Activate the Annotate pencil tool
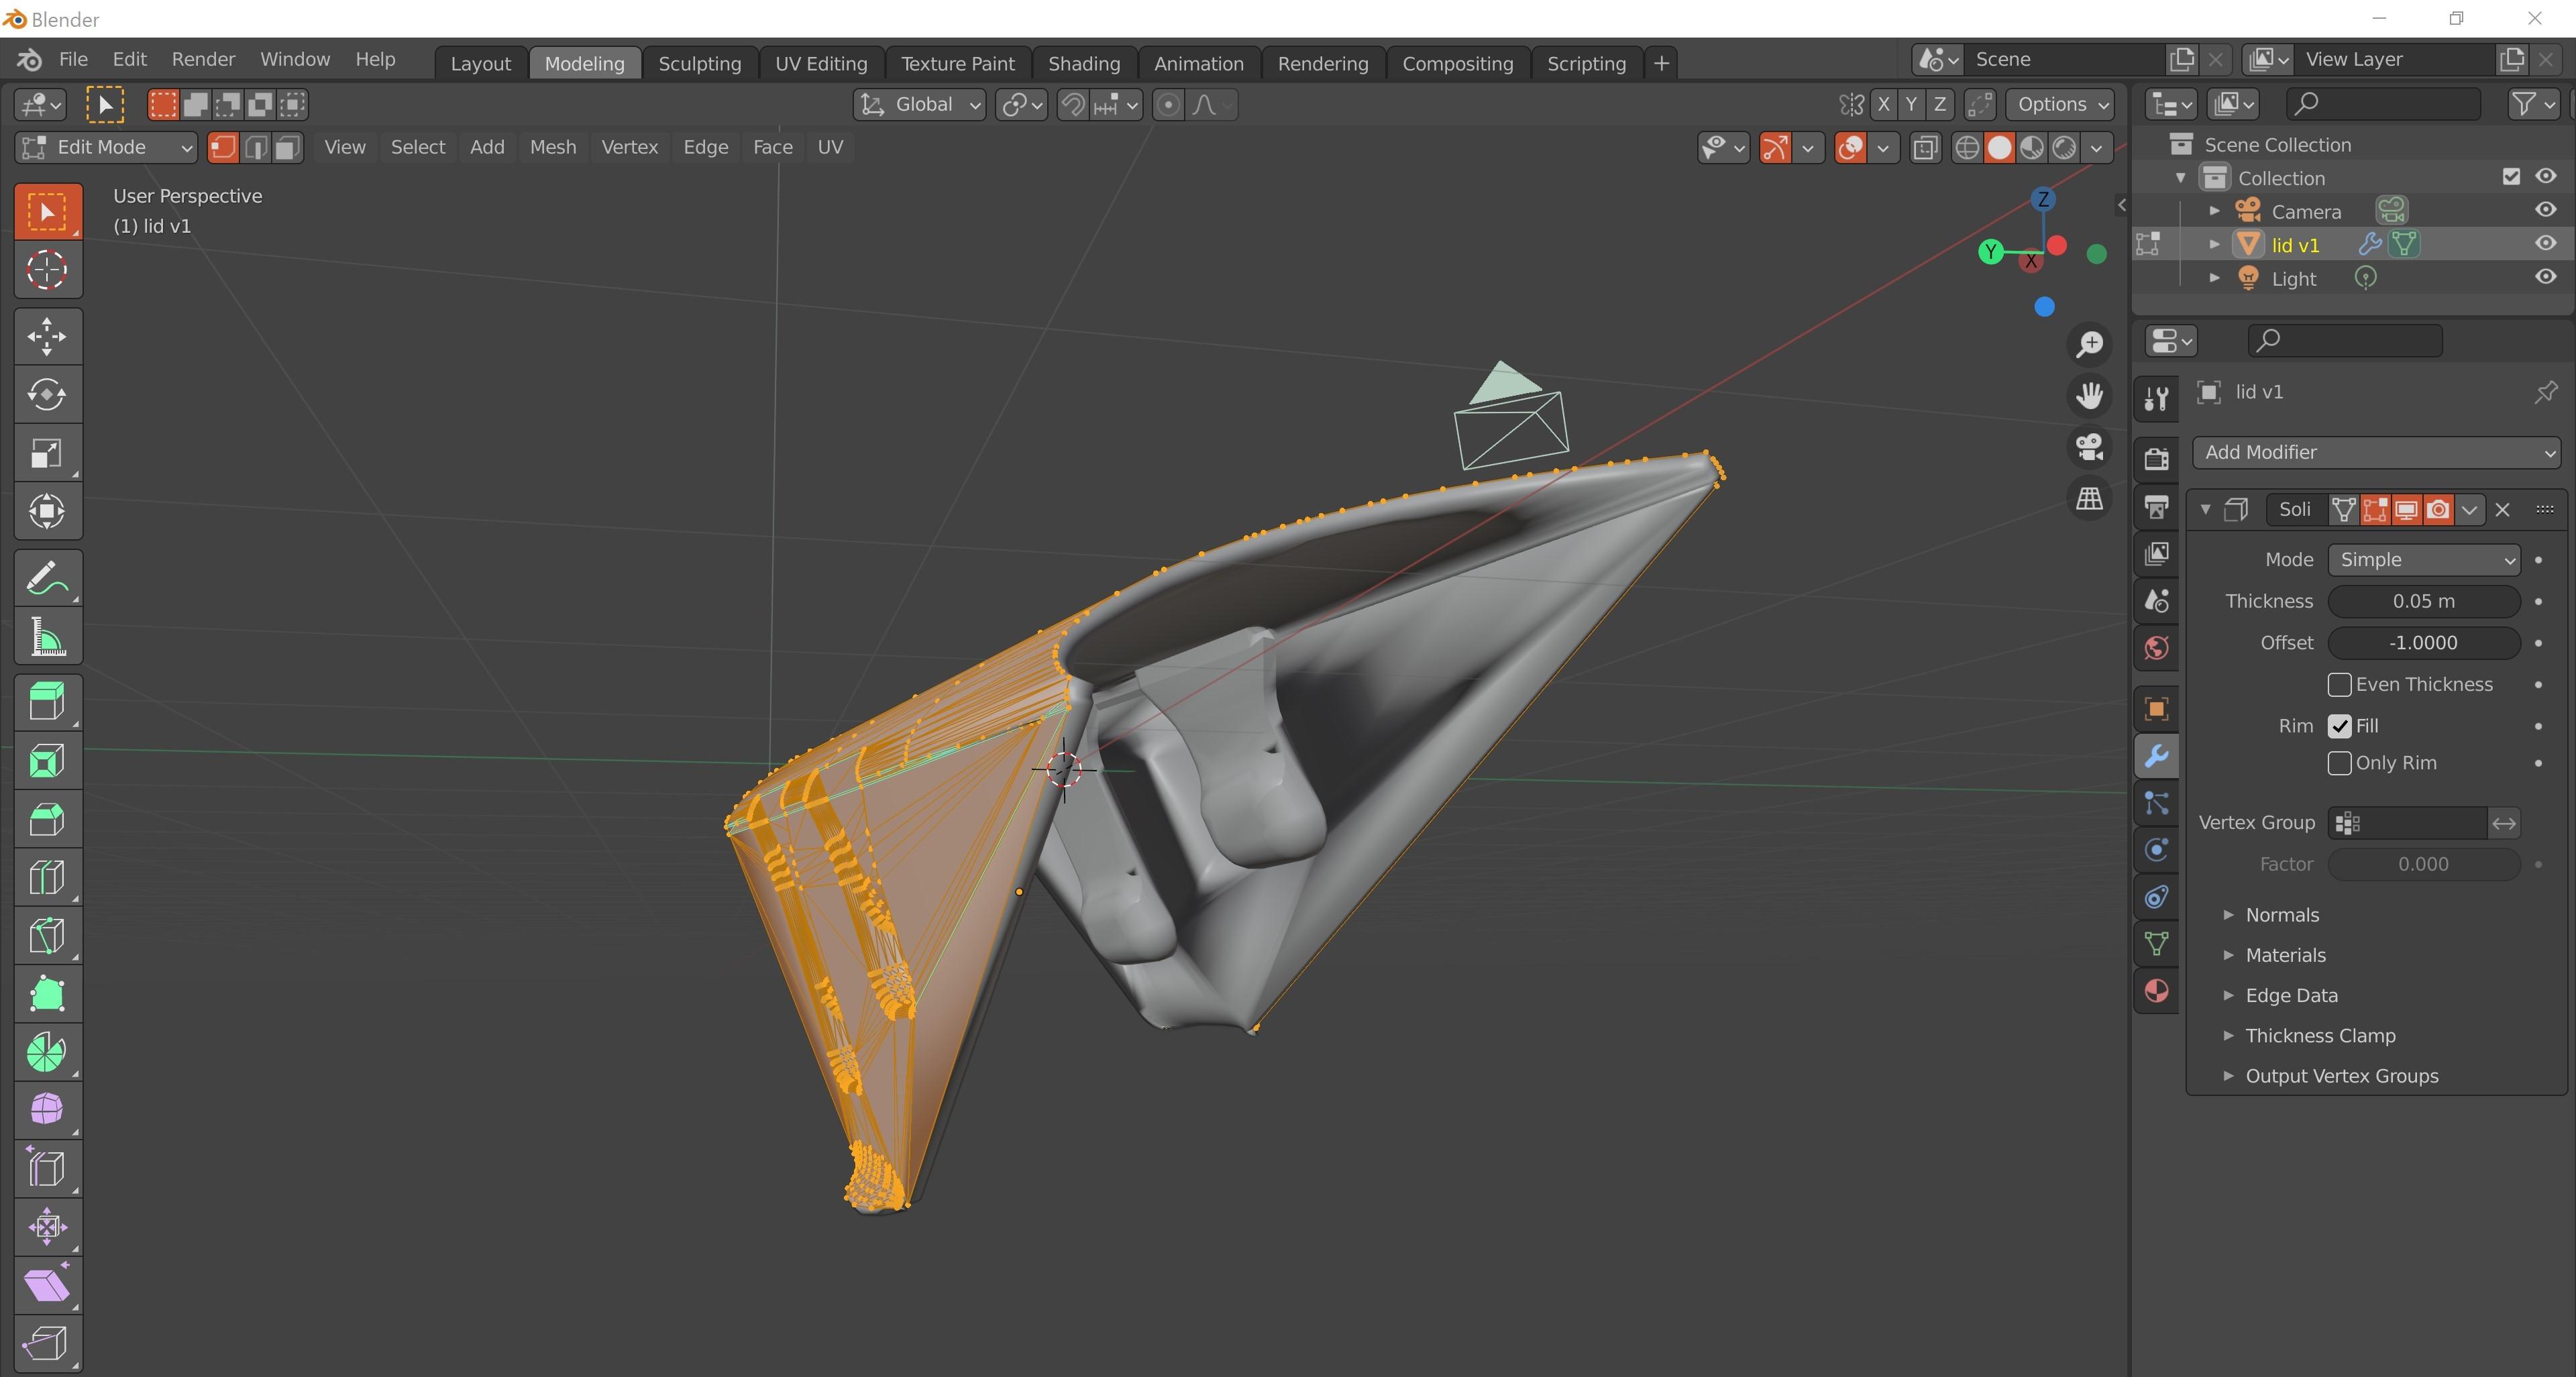This screenshot has width=2576, height=1377. [47, 578]
